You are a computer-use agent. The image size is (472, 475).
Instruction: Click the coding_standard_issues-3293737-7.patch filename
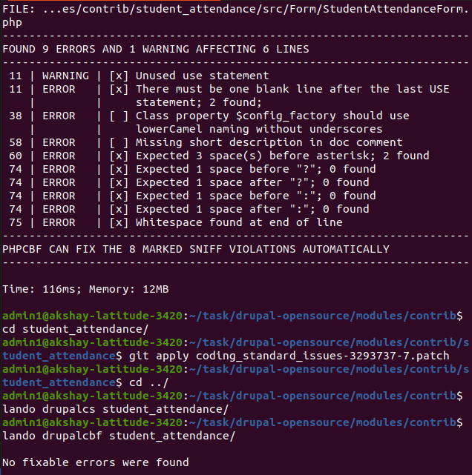(322, 356)
